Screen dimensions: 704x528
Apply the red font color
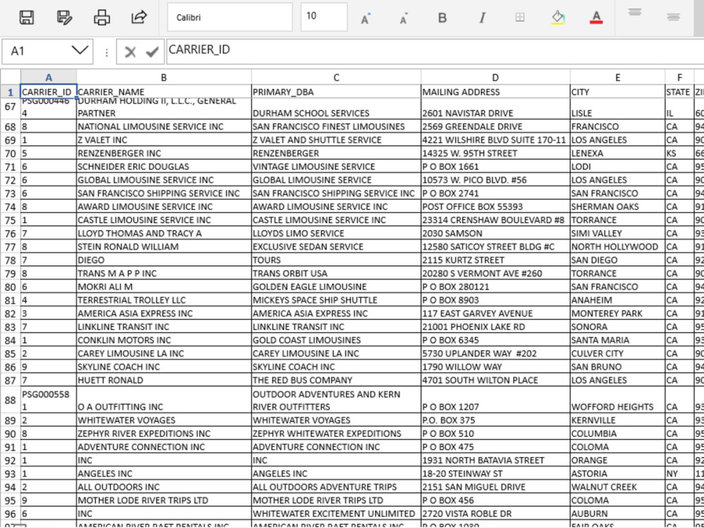[596, 18]
